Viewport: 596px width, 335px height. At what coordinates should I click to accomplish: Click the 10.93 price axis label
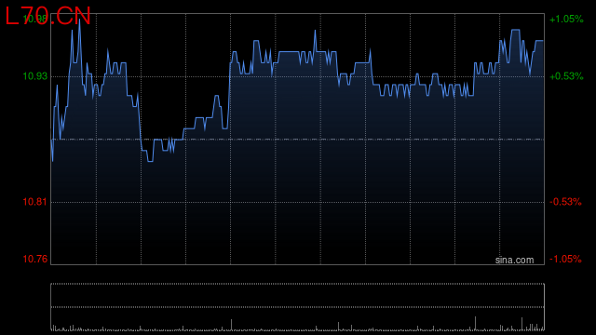35,76
